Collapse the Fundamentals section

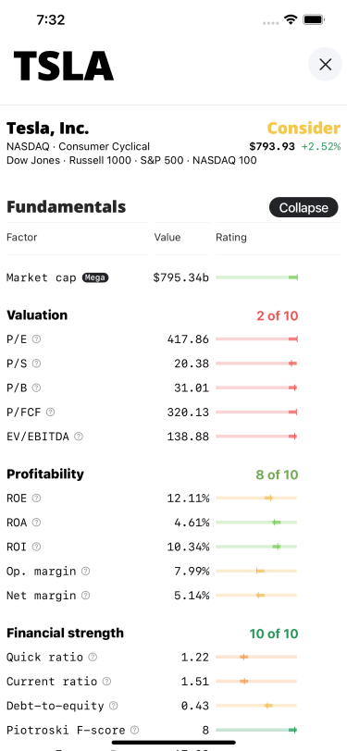point(304,207)
